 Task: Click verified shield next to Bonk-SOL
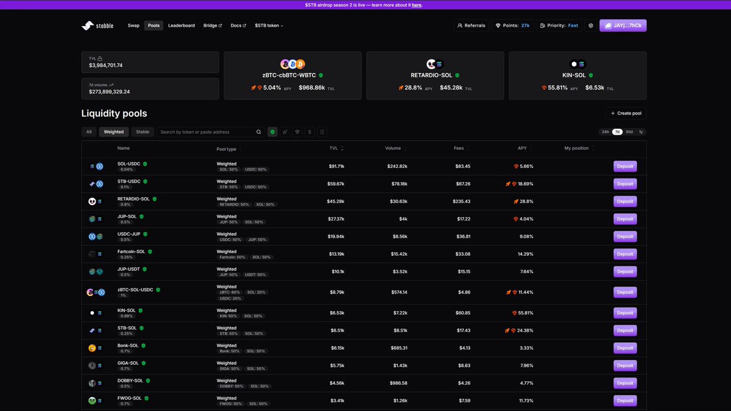click(144, 345)
